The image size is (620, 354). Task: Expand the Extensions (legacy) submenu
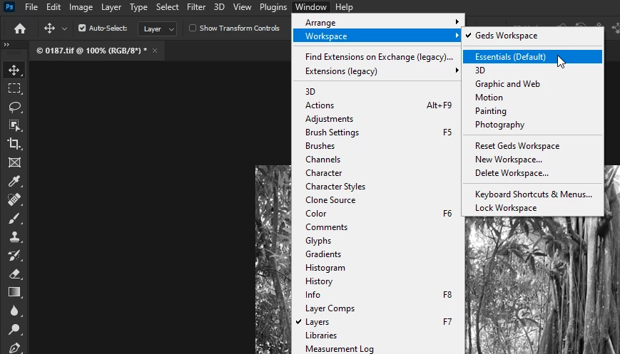377,71
